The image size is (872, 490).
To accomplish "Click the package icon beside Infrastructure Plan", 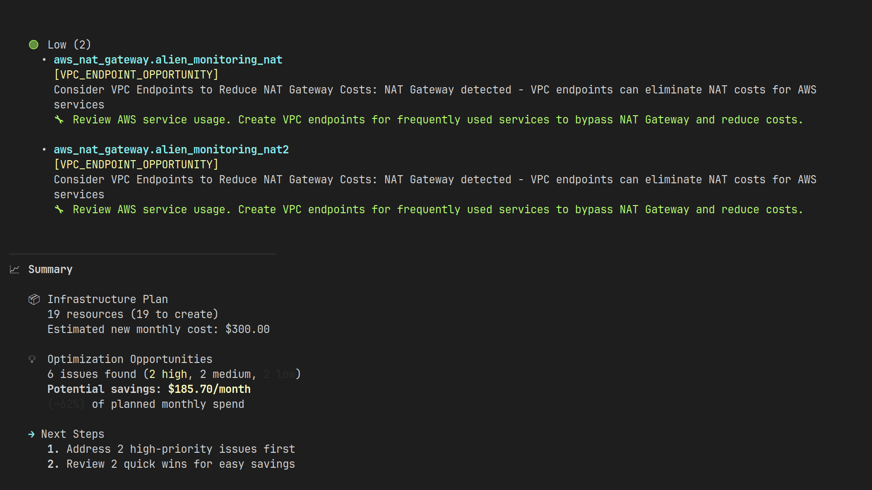I will pyautogui.click(x=34, y=299).
